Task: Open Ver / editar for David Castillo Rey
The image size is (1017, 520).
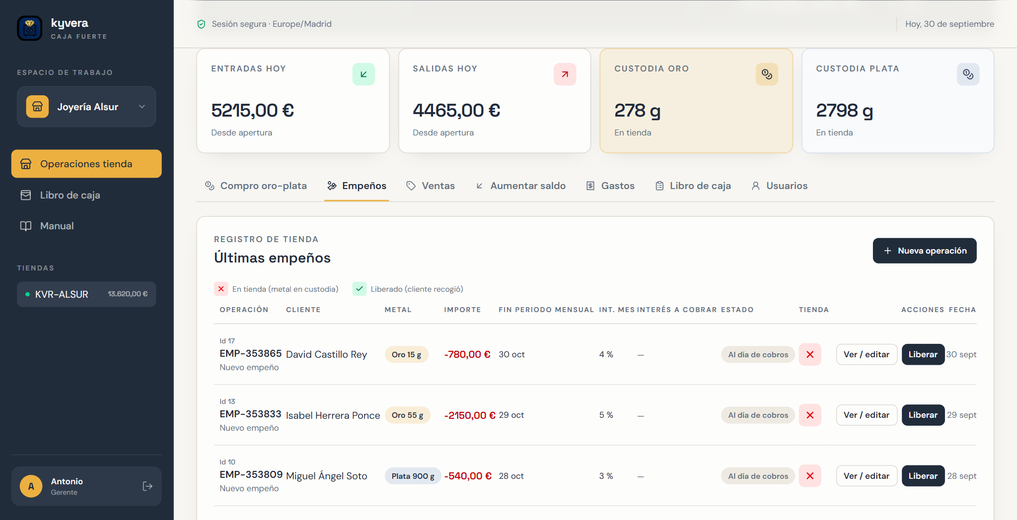Action: tap(867, 354)
